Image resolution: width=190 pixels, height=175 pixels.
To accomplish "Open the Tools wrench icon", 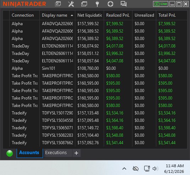I will 71,4.
